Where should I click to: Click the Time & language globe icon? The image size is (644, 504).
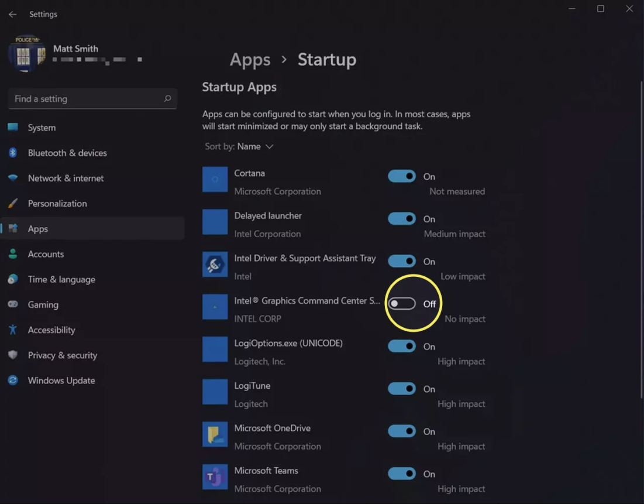point(13,279)
